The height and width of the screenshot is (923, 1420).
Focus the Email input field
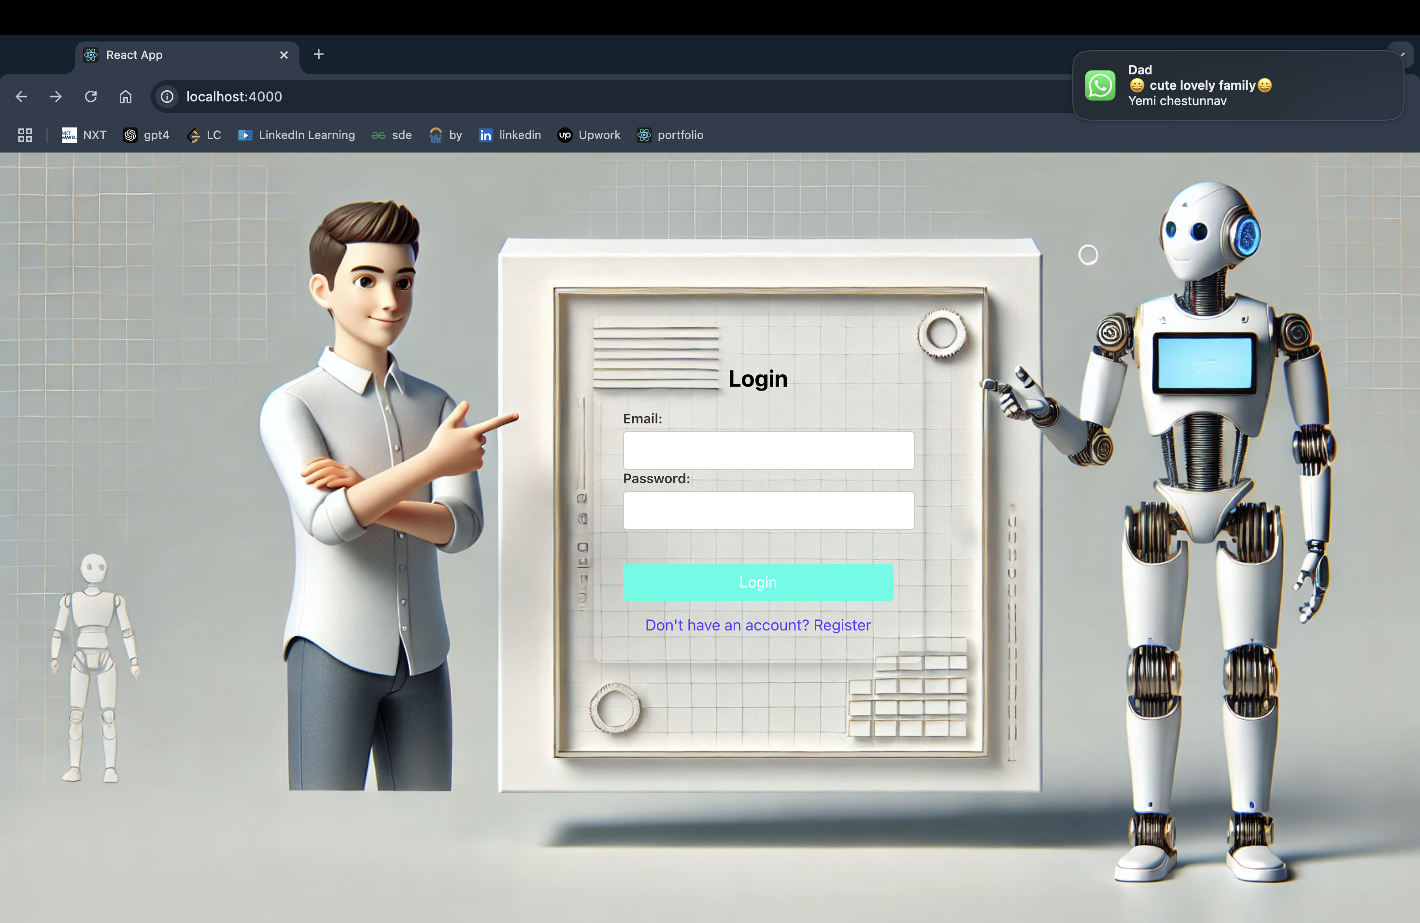point(768,451)
